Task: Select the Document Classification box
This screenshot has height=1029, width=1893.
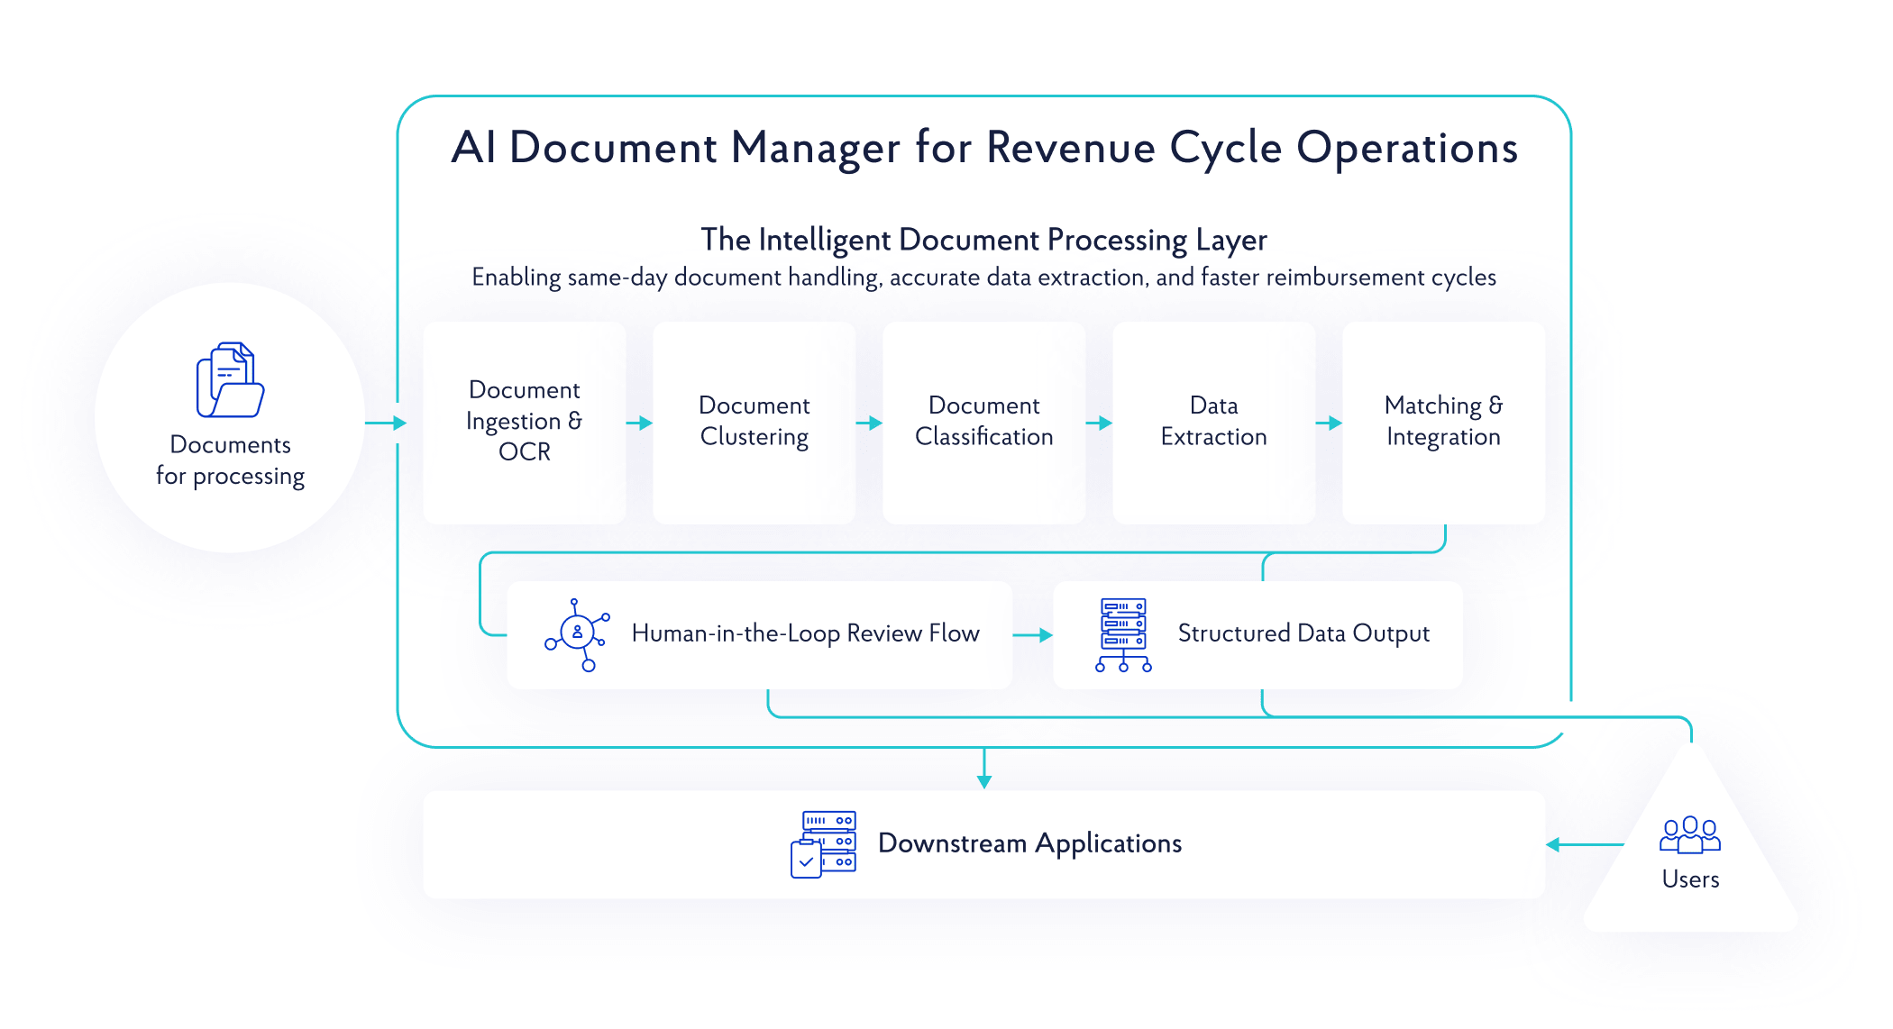Action: pyautogui.click(x=984, y=423)
